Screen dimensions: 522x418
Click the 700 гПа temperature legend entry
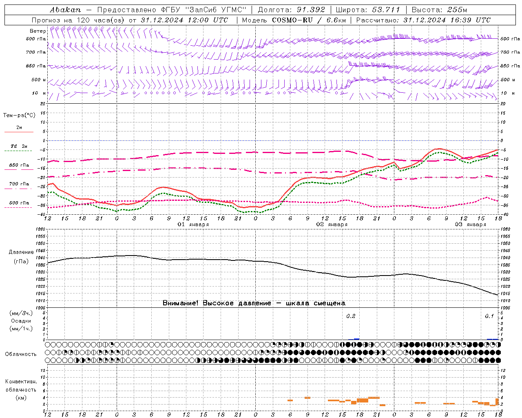click(x=19, y=184)
